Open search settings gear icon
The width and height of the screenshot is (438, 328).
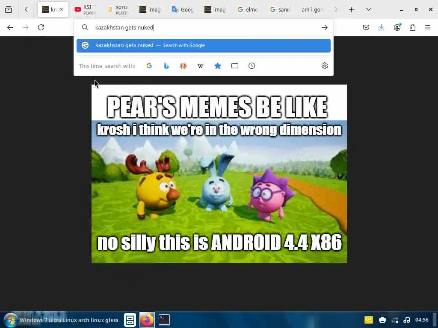(324, 66)
